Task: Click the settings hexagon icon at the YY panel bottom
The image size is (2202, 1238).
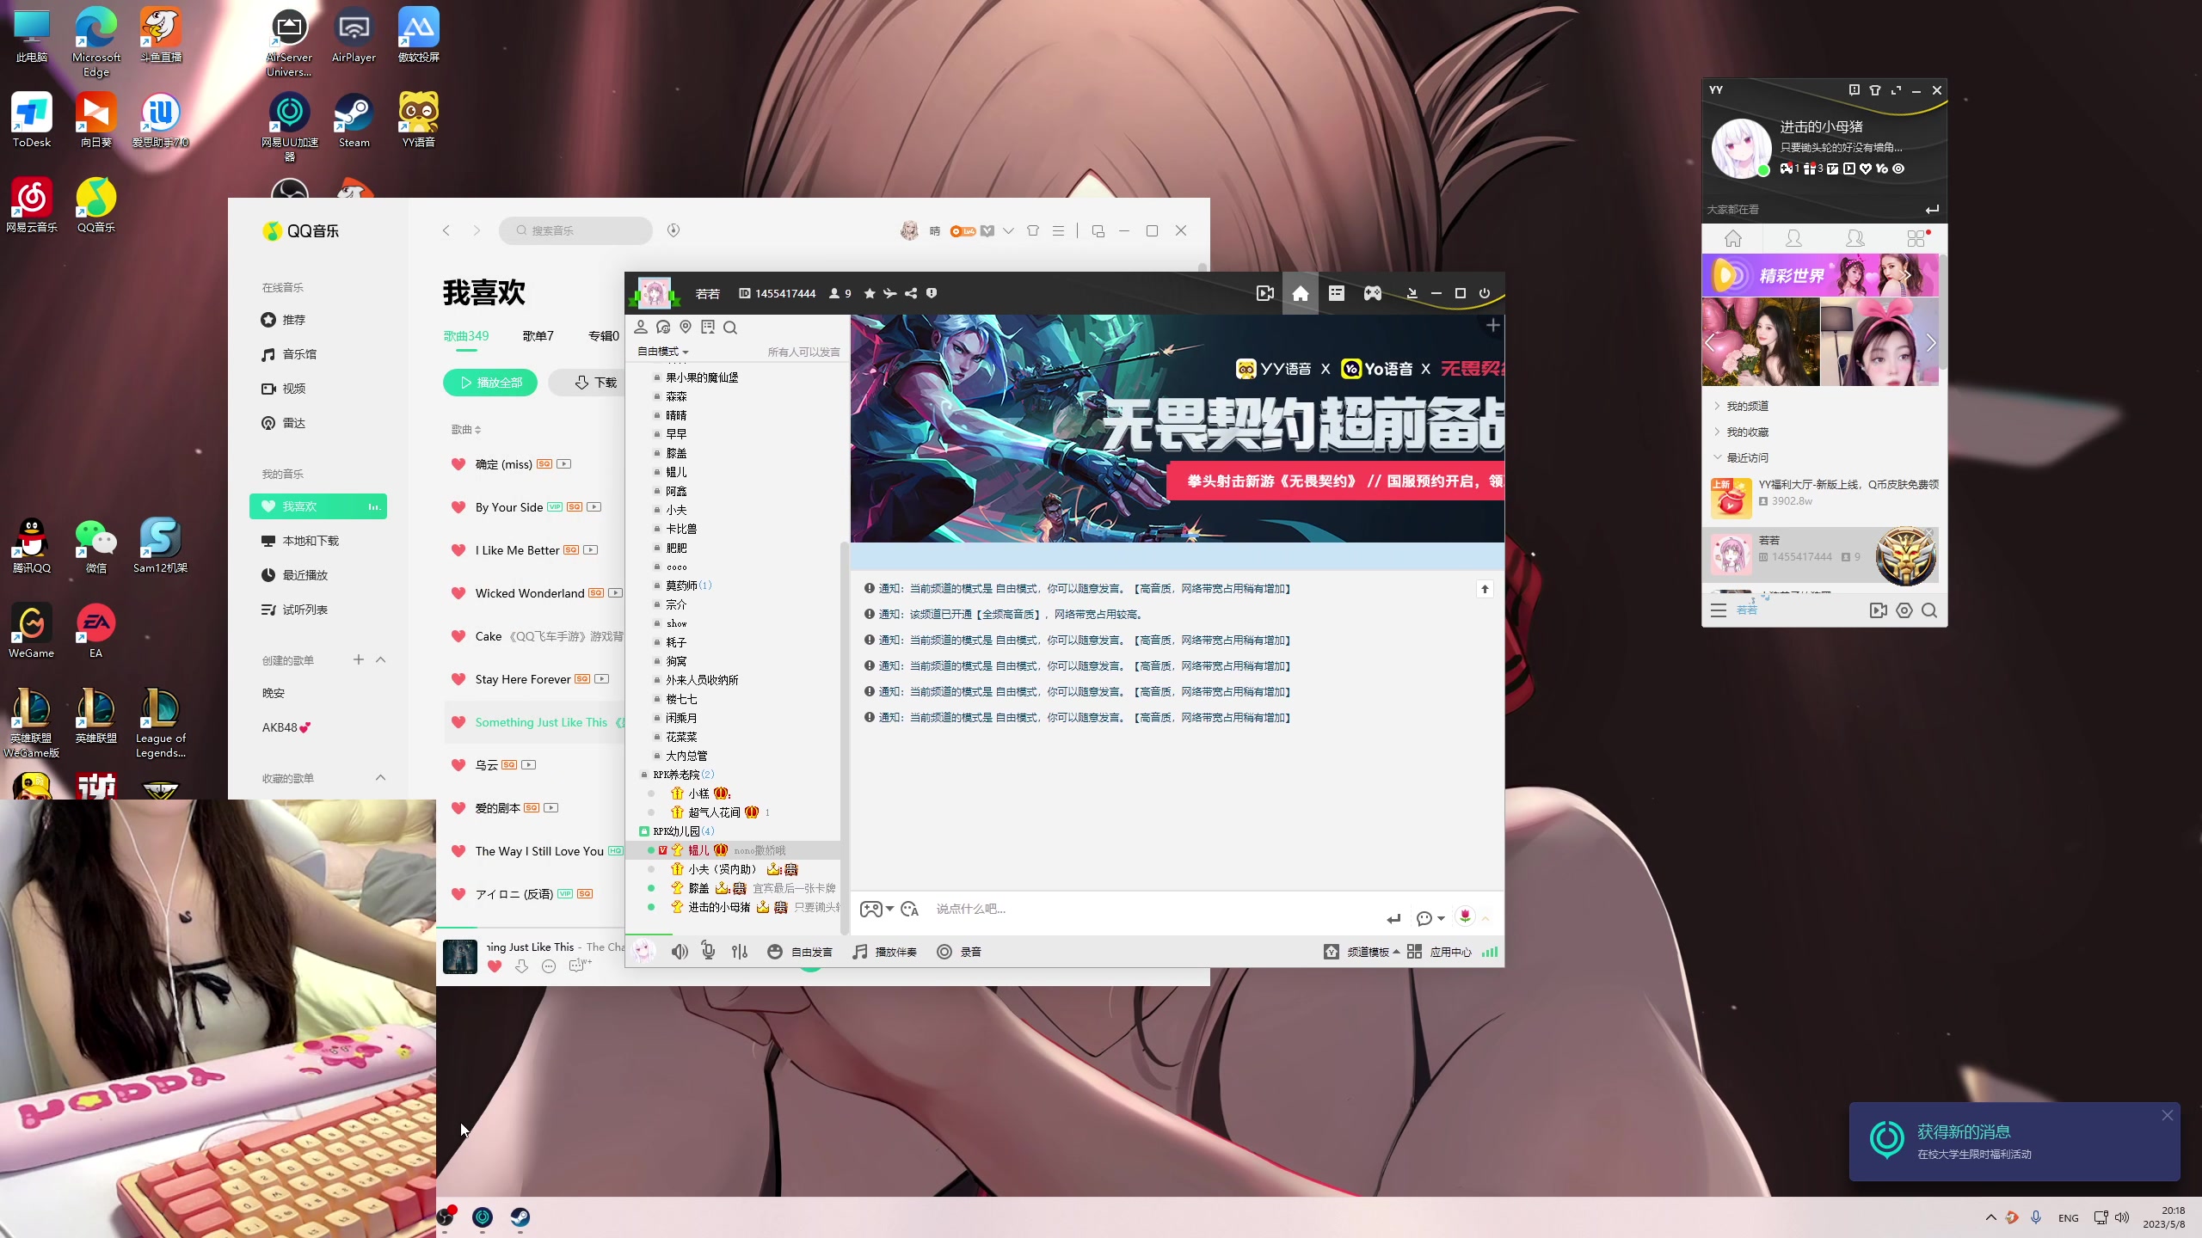Action: click(1904, 610)
